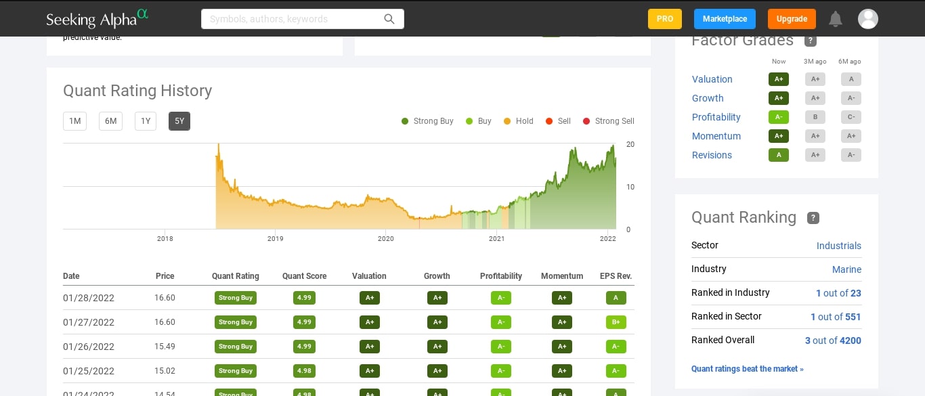
Task: Click the Industrials sector link
Action: point(839,246)
